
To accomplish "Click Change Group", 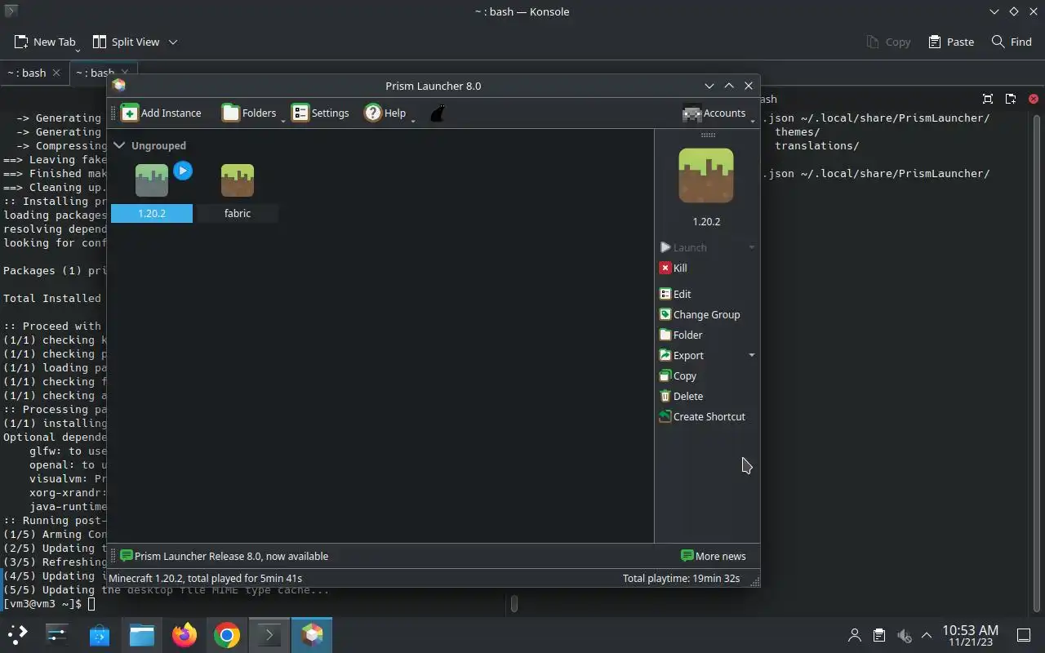I will pos(700,314).
